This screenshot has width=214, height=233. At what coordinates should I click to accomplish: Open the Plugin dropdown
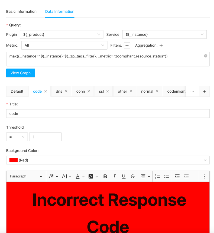[x=61, y=35]
